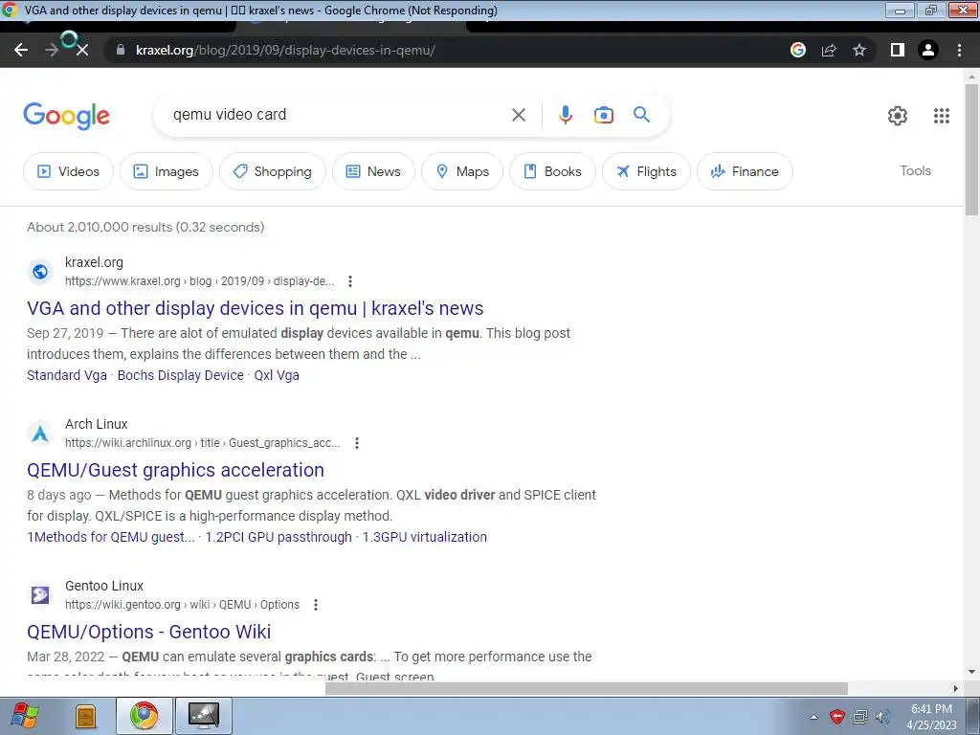Click the site lock icon in address bar
980x735 pixels.
121,50
